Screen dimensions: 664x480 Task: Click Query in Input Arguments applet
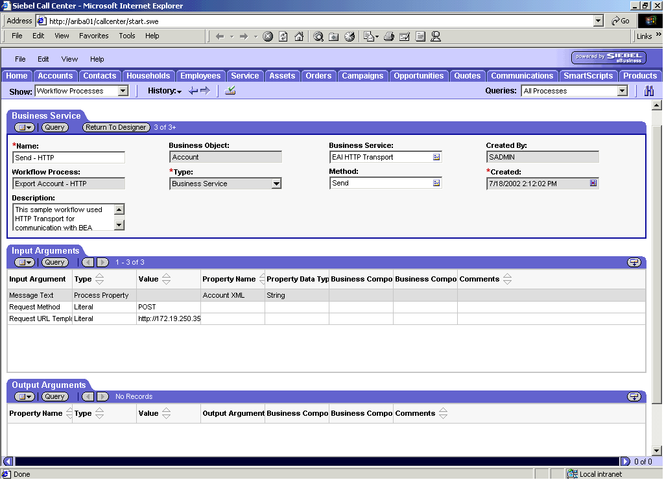(x=54, y=262)
